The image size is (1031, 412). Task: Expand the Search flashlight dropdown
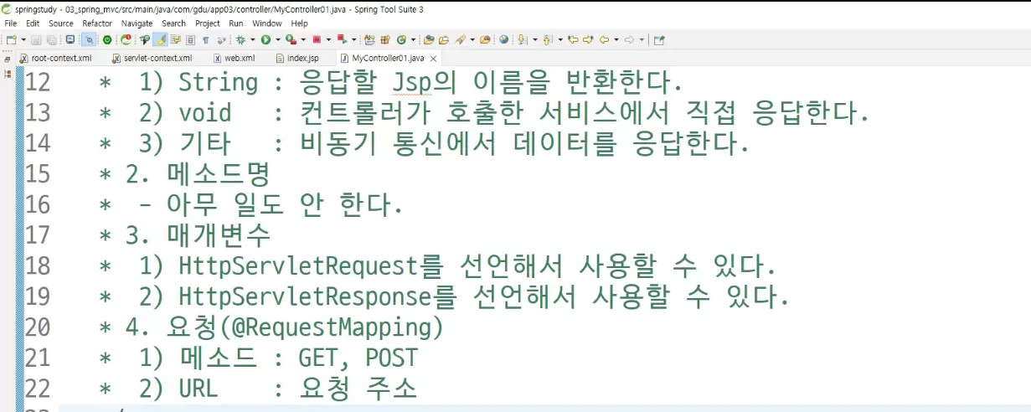(x=472, y=39)
